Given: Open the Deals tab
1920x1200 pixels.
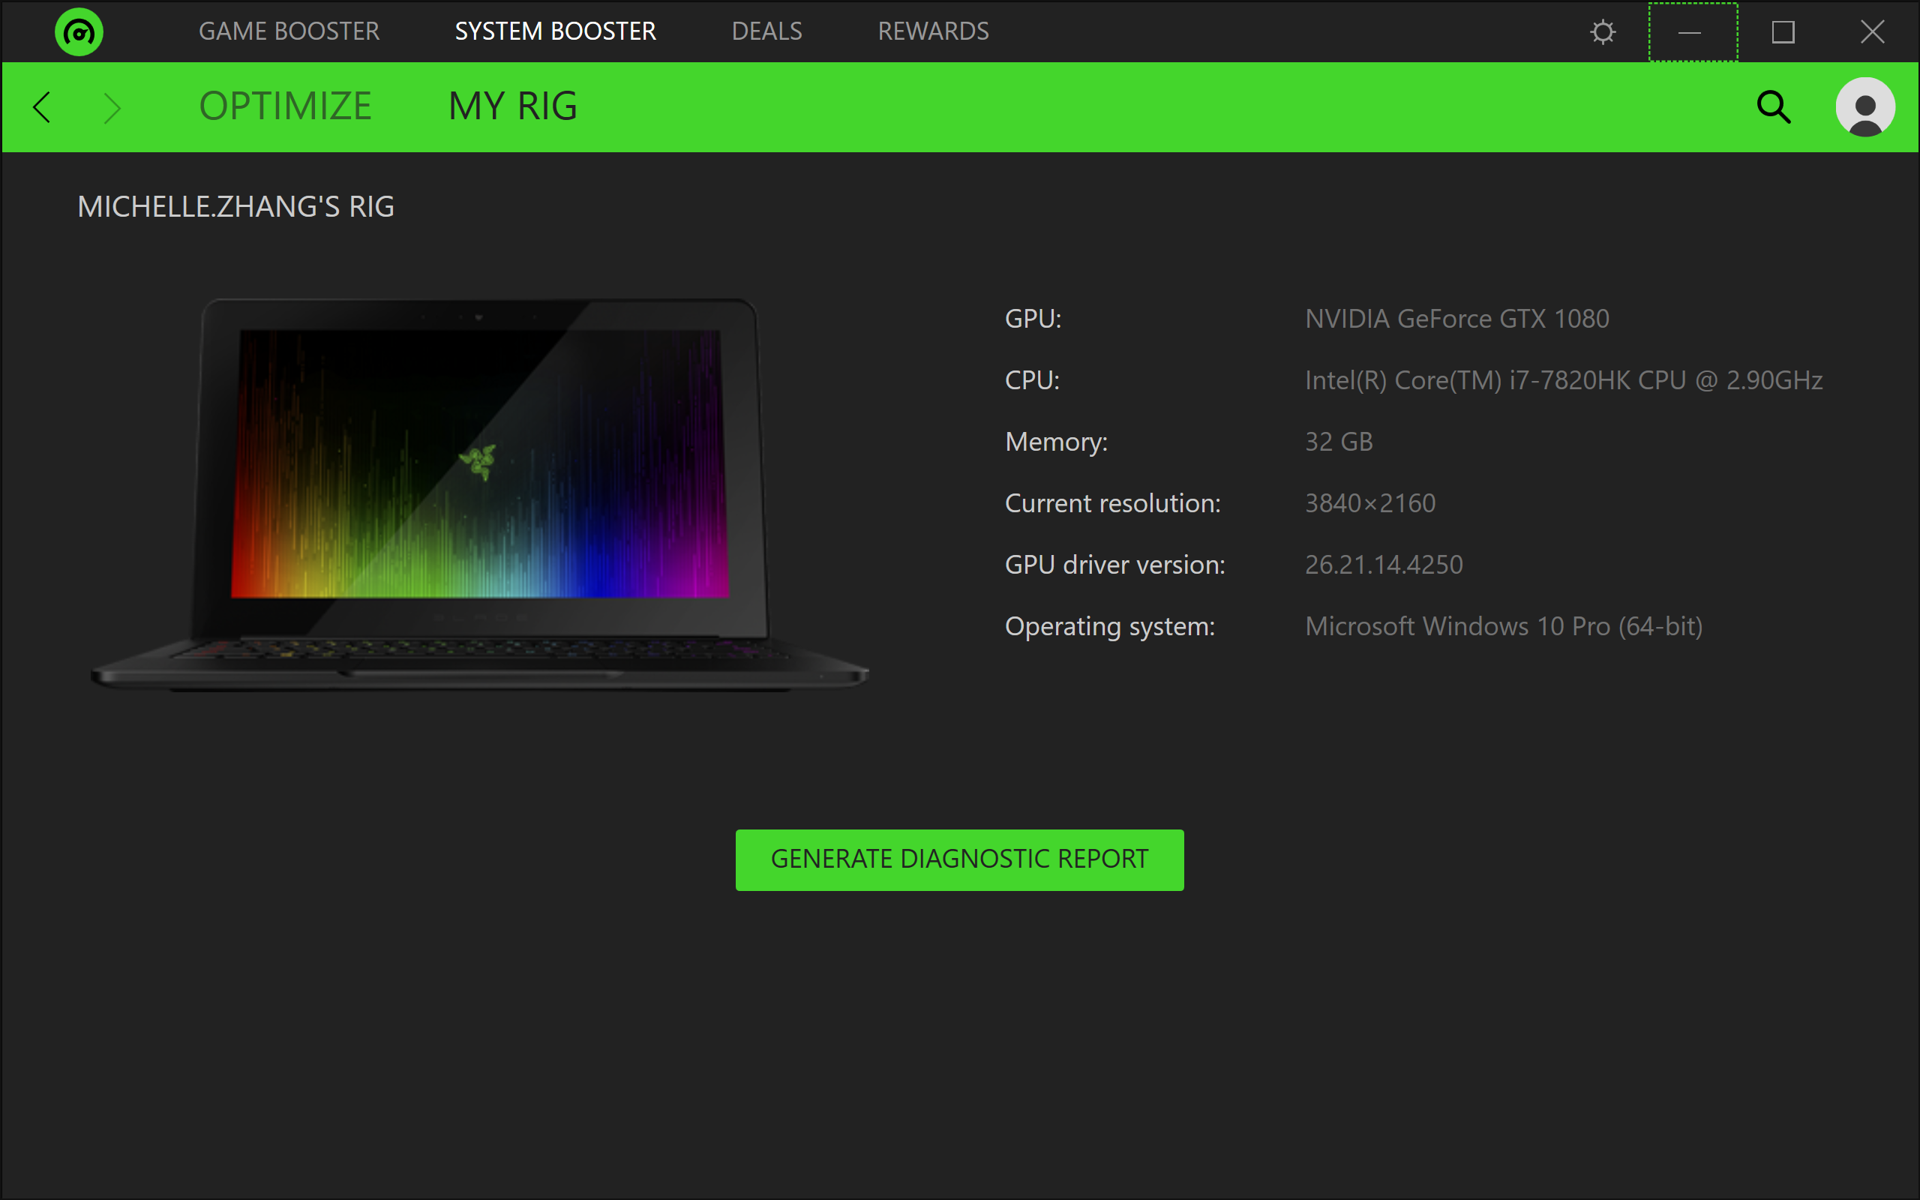Looking at the screenshot, I should point(766,31).
